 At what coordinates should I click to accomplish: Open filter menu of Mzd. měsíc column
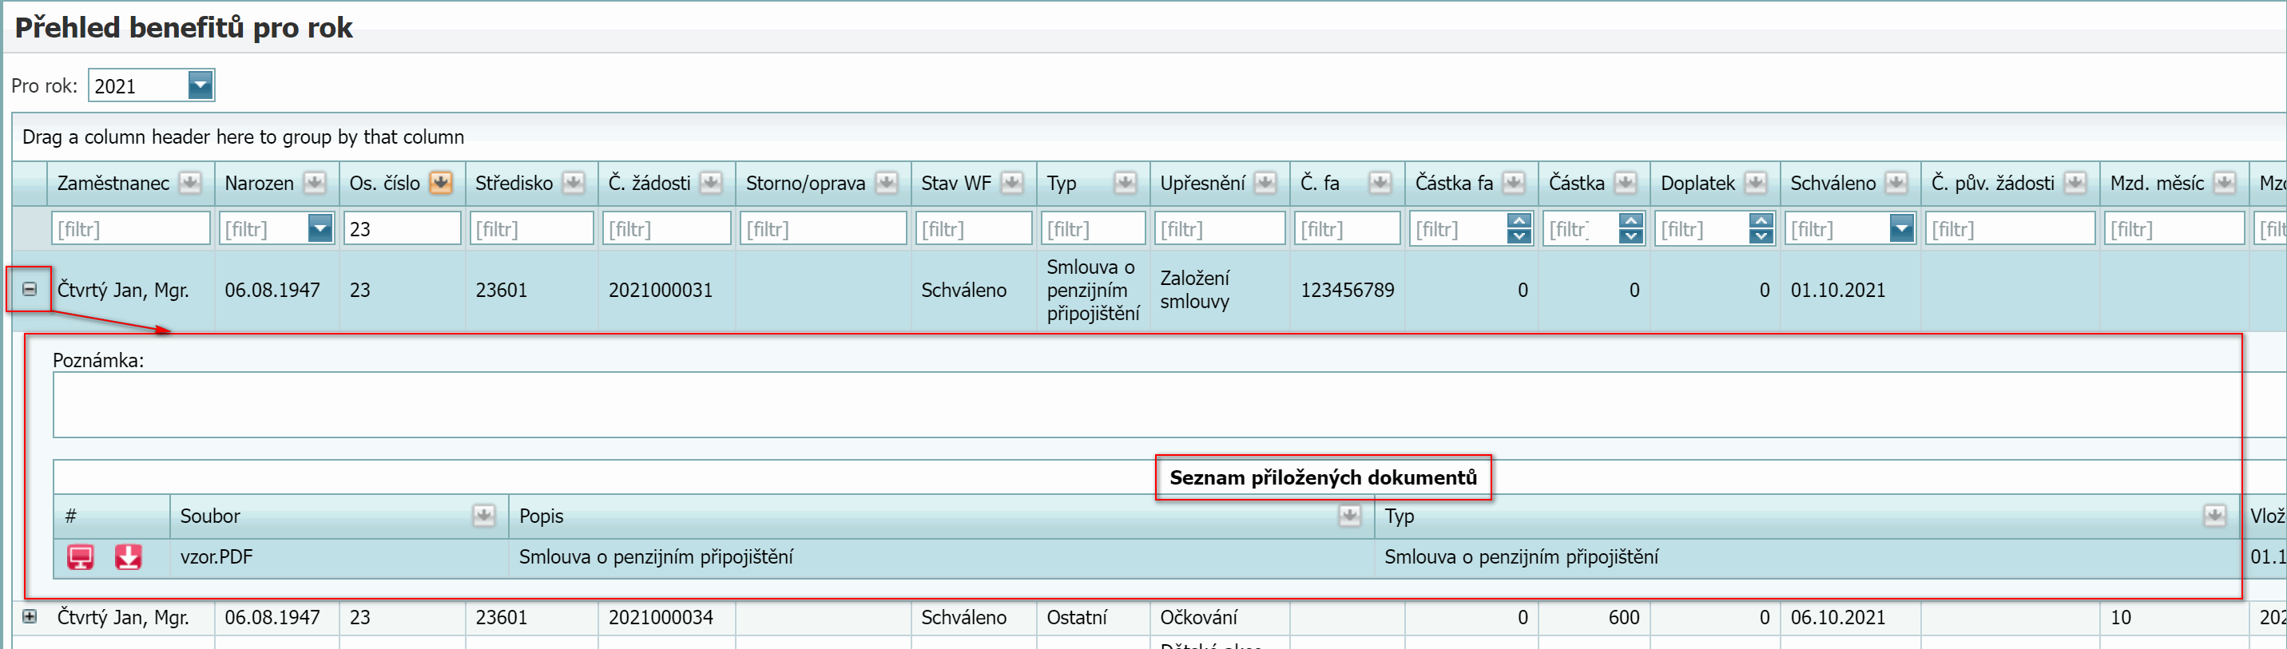pyautogui.click(x=2224, y=183)
